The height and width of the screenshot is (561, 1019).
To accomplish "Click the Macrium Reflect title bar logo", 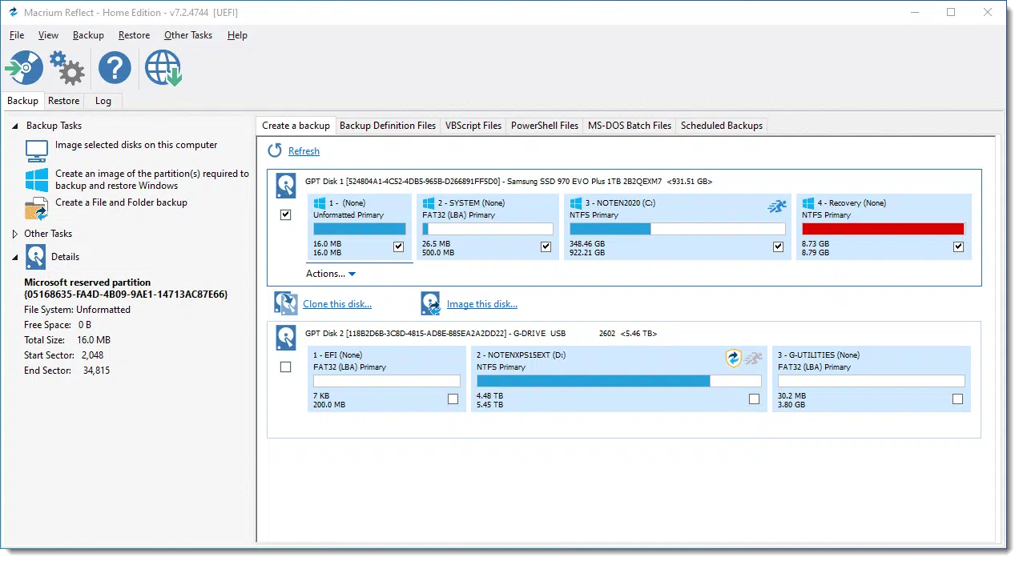I will point(13,12).
